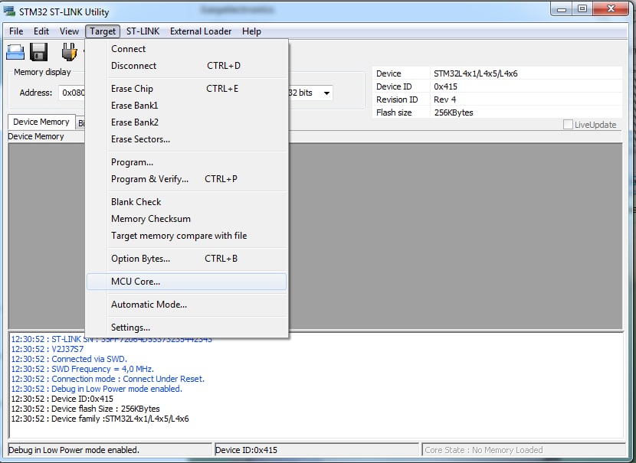This screenshot has width=636, height=463.
Task: Open the ST-LINK menu
Action: [143, 31]
